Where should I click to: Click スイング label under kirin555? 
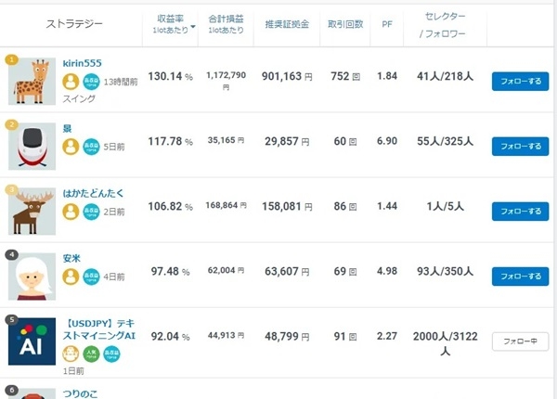tap(79, 98)
